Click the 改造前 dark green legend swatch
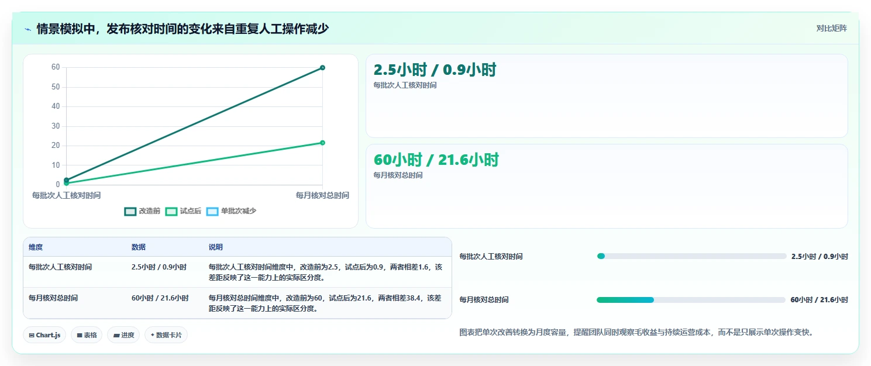Viewport: 871px width, 366px height. tap(130, 211)
